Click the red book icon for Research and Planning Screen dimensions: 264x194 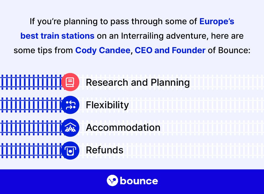point(70,82)
